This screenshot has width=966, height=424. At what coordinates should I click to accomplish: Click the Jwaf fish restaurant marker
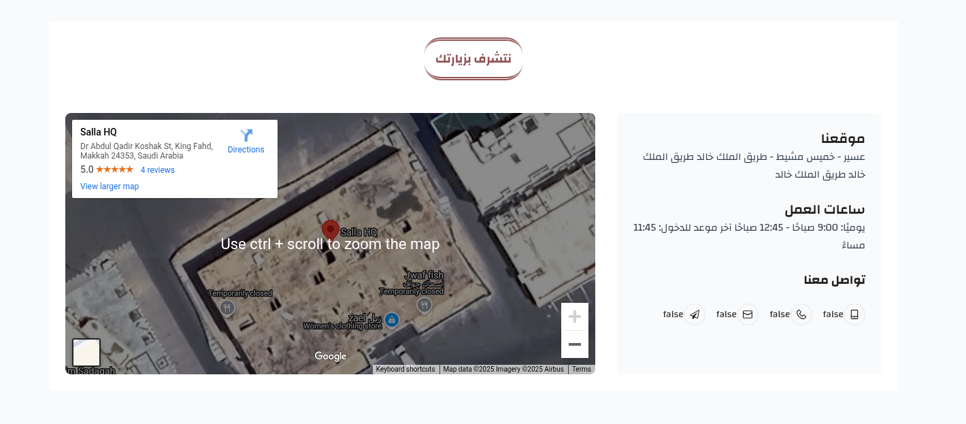click(x=424, y=306)
